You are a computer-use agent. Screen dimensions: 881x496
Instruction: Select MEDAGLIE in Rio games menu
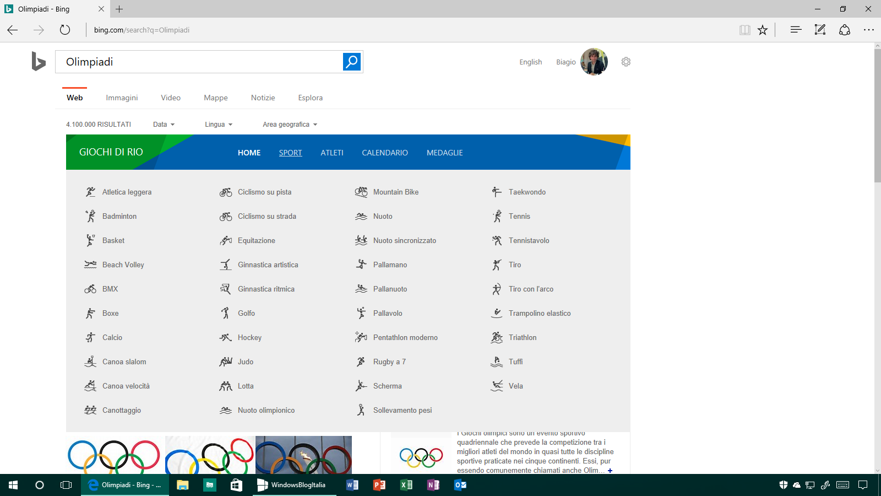pos(445,153)
